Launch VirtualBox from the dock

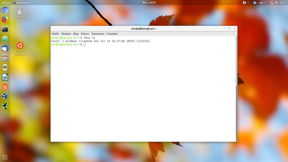pyautogui.click(x=5, y=96)
